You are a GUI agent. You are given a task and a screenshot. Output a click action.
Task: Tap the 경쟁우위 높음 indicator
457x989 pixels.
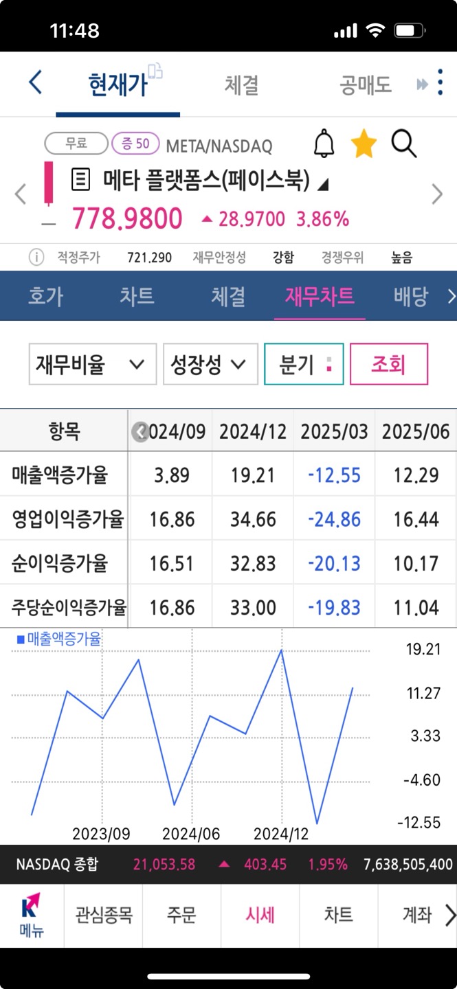tap(367, 258)
